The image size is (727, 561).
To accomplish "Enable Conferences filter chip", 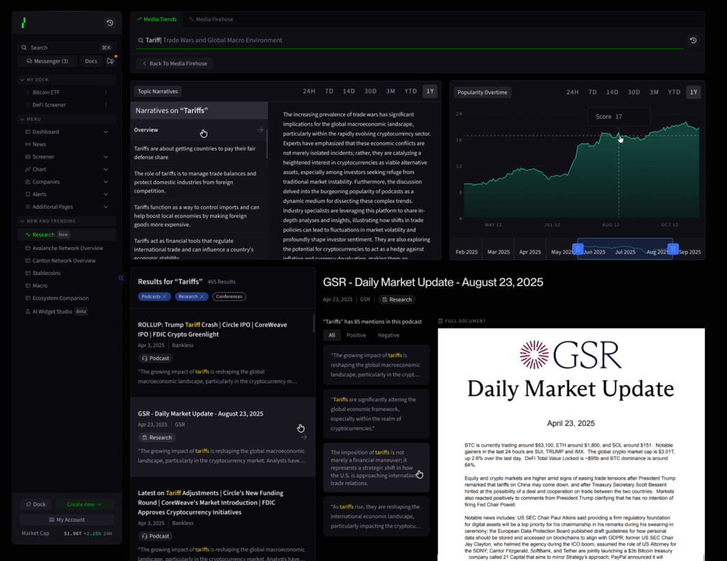I will pos(229,296).
